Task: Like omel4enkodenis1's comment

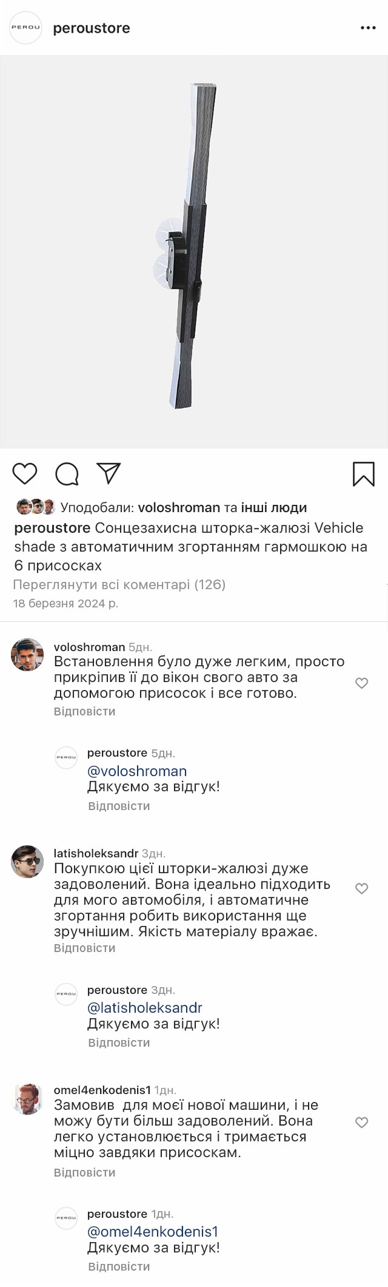Action: tap(361, 1123)
